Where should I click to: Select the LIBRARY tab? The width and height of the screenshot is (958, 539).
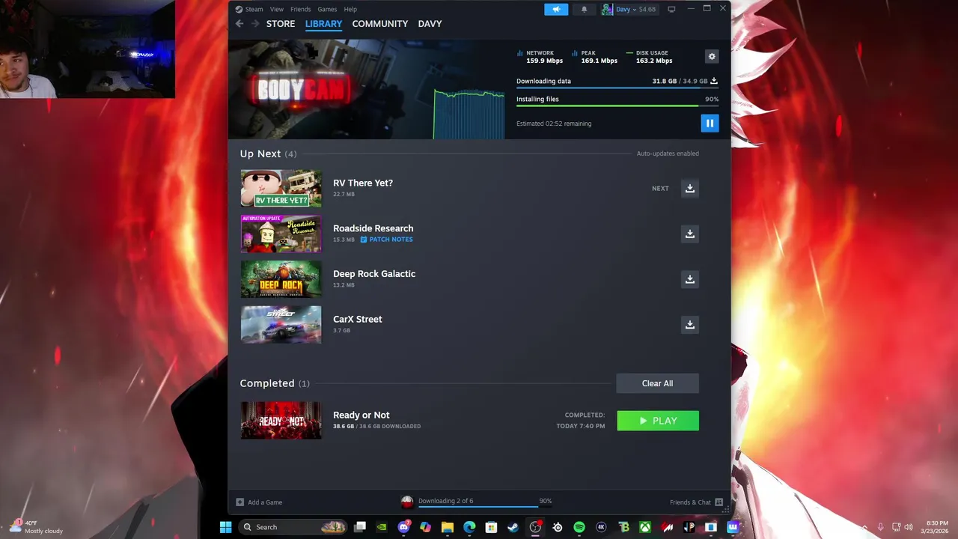click(323, 24)
